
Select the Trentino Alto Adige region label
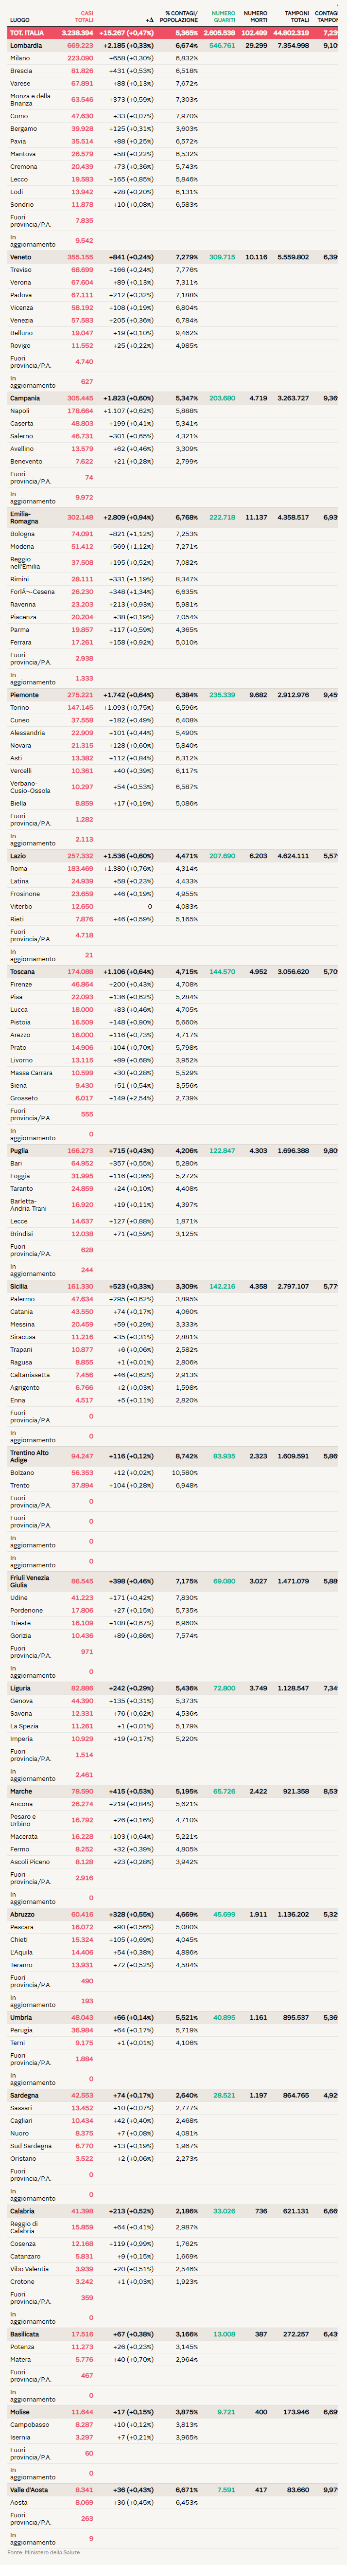[29, 1457]
